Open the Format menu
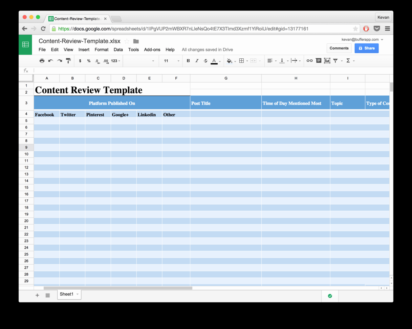Image resolution: width=412 pixels, height=329 pixels. coord(101,50)
